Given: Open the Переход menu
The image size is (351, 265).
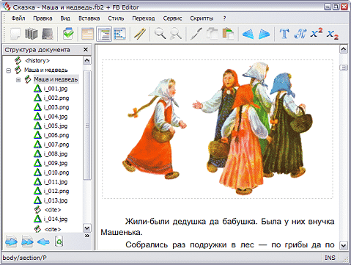Looking at the screenshot, I should (x=144, y=18).
